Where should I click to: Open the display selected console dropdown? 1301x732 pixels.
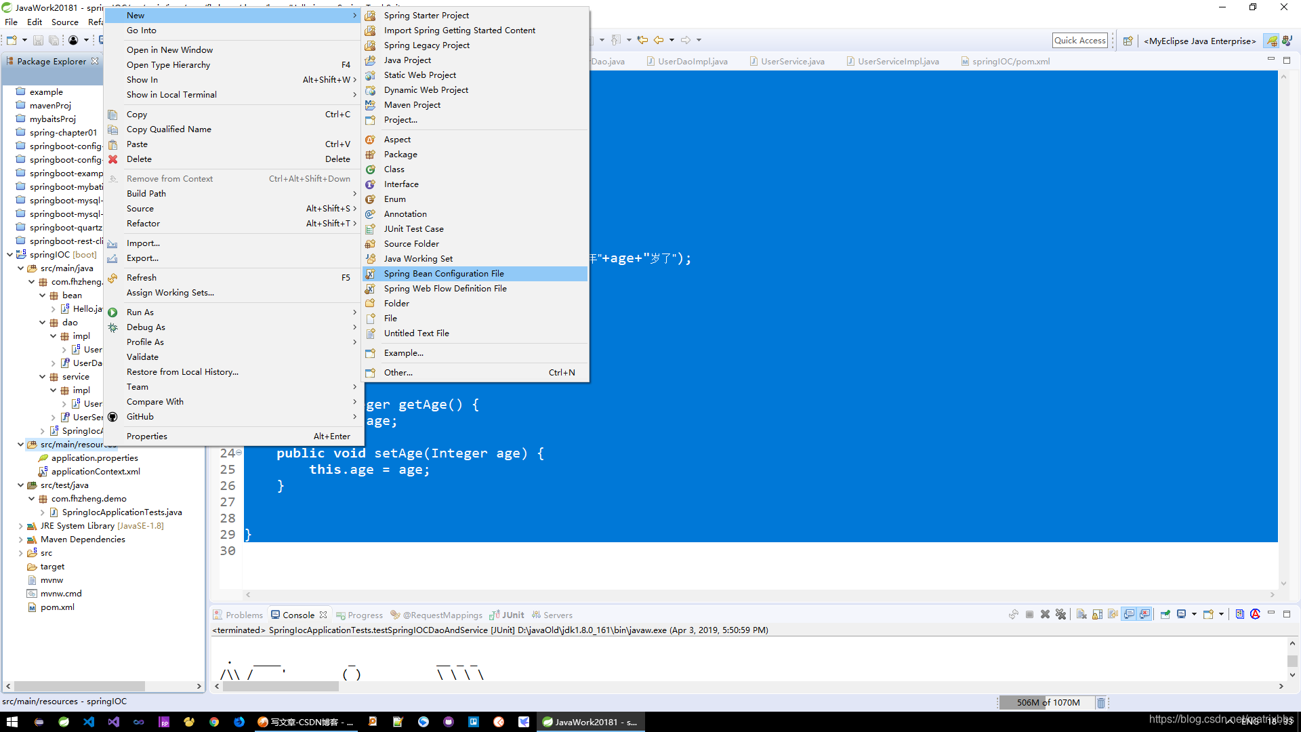pyautogui.click(x=1194, y=615)
